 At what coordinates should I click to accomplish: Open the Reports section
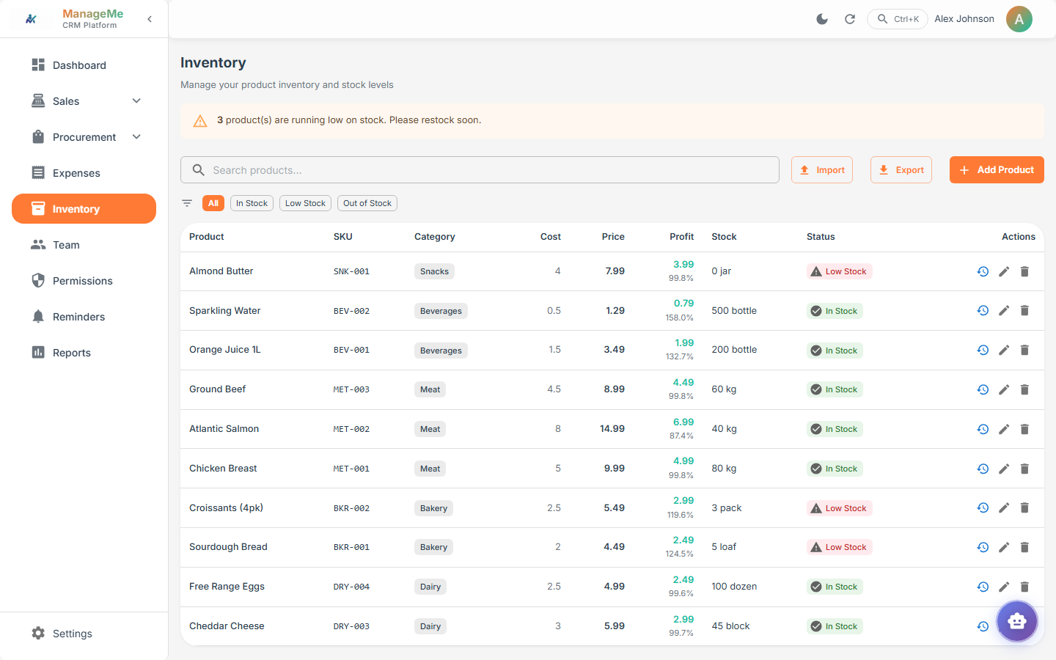coord(70,352)
